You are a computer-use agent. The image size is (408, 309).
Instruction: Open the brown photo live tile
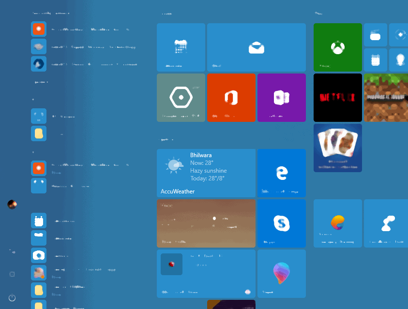(x=206, y=223)
